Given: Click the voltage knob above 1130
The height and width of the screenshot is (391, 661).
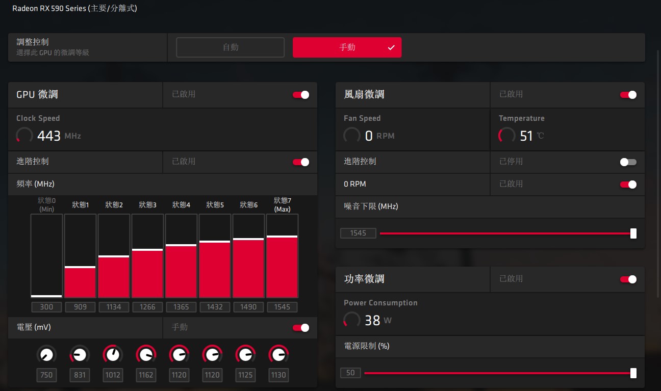Looking at the screenshot, I should click(x=278, y=354).
